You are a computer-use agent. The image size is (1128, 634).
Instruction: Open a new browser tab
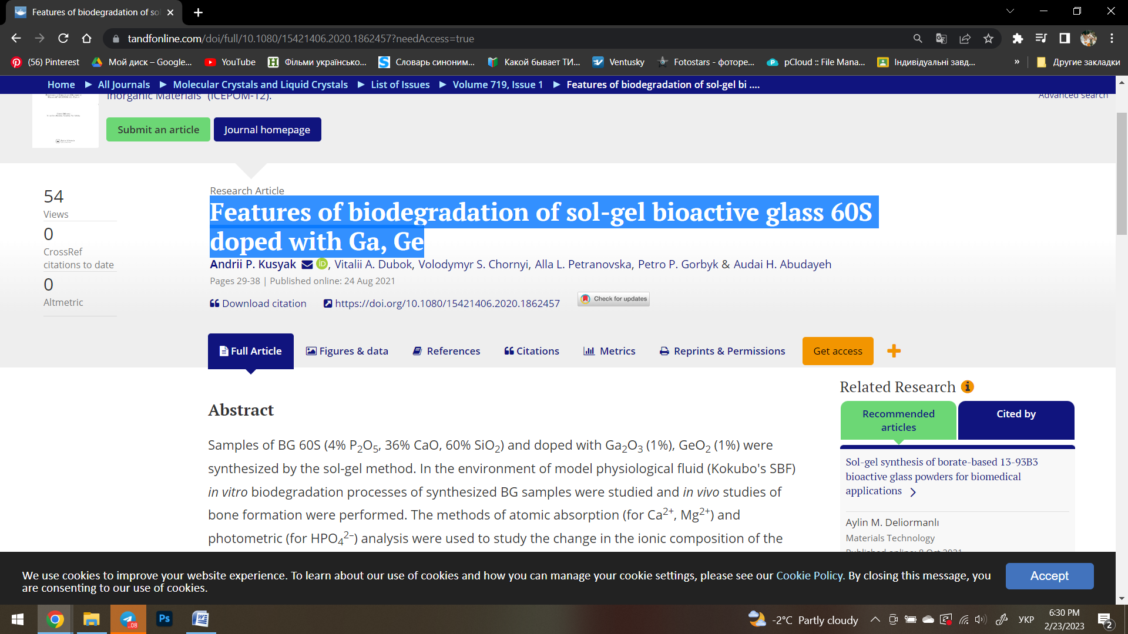coord(198,12)
